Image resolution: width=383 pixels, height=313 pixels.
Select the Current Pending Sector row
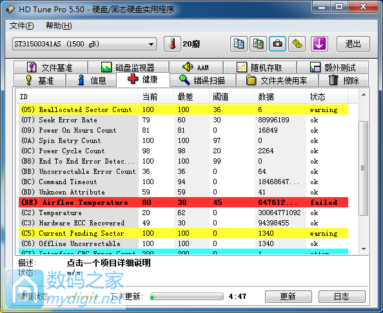[x=183, y=233]
